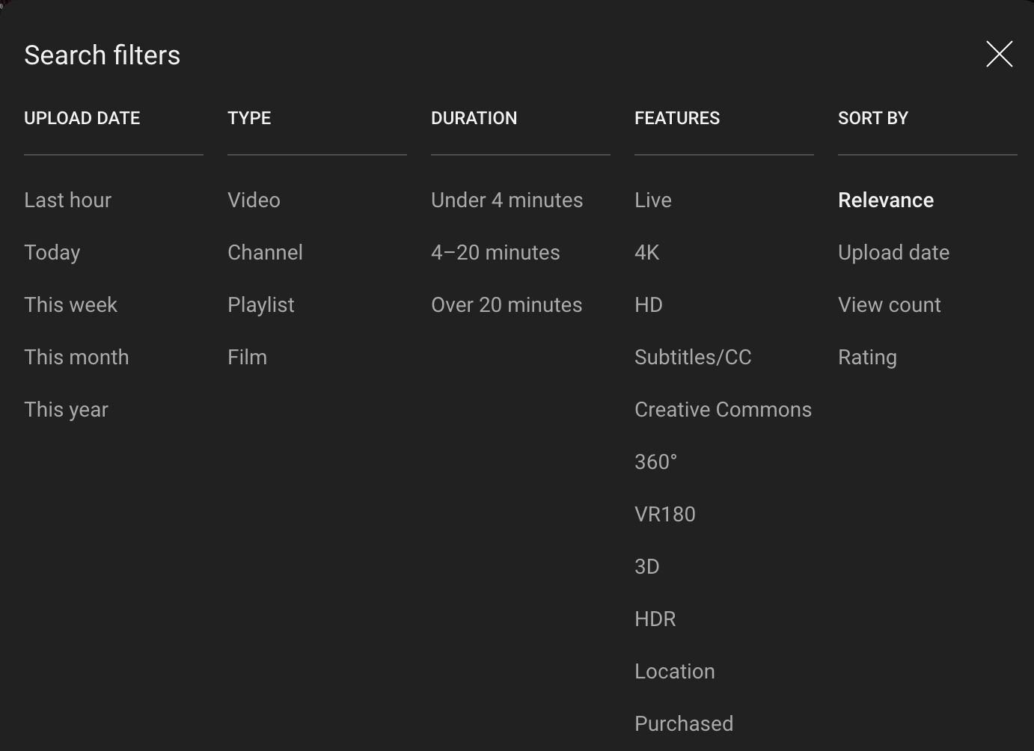Filter videos with Subtitles/CC
Viewport: 1034px width, 751px height.
pyautogui.click(x=693, y=357)
